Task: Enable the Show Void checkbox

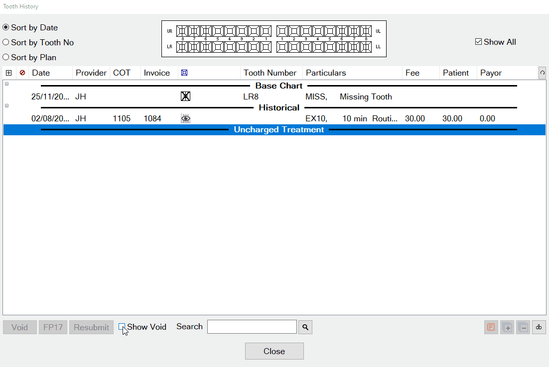Action: click(122, 327)
